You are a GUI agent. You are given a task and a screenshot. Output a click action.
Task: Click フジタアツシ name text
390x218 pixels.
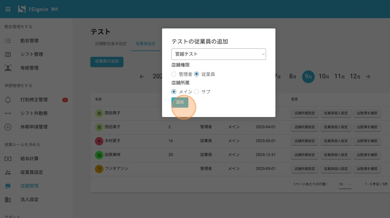pyautogui.click(x=116, y=169)
